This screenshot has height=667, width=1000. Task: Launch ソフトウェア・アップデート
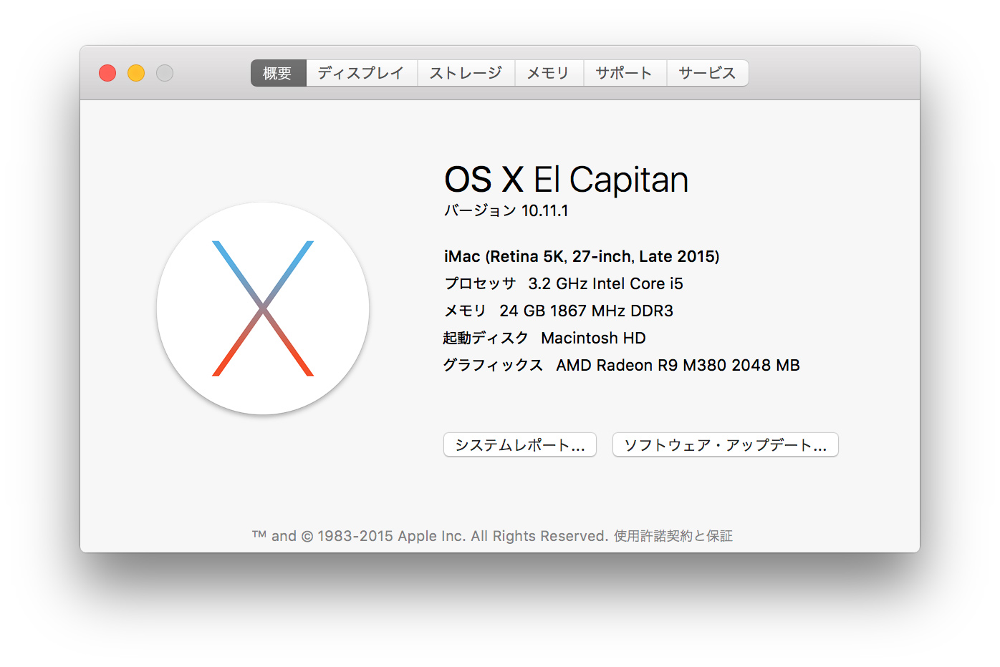(724, 444)
